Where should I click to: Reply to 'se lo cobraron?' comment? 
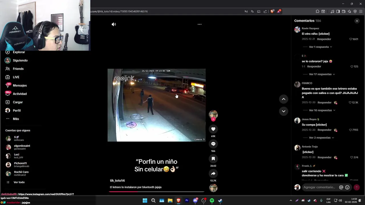coord(314,66)
